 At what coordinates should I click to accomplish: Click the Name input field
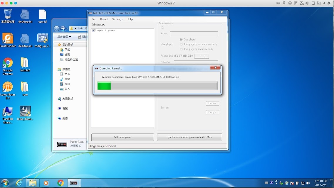[x=194, y=34]
